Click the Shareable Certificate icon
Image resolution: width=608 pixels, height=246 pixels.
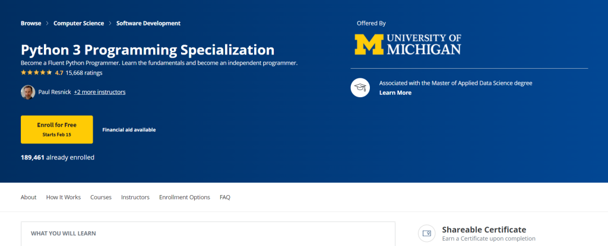click(427, 233)
